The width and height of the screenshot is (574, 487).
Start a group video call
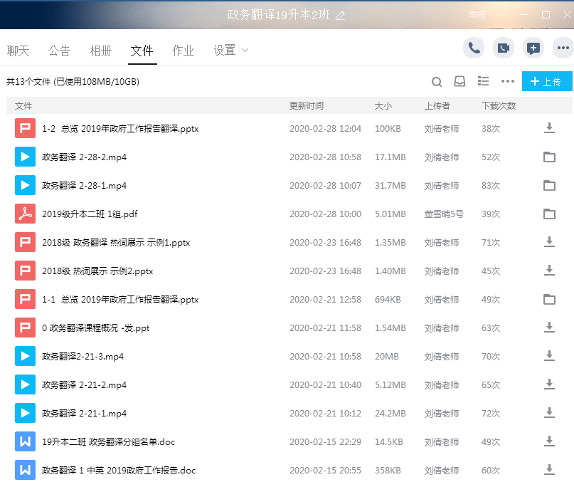point(504,48)
